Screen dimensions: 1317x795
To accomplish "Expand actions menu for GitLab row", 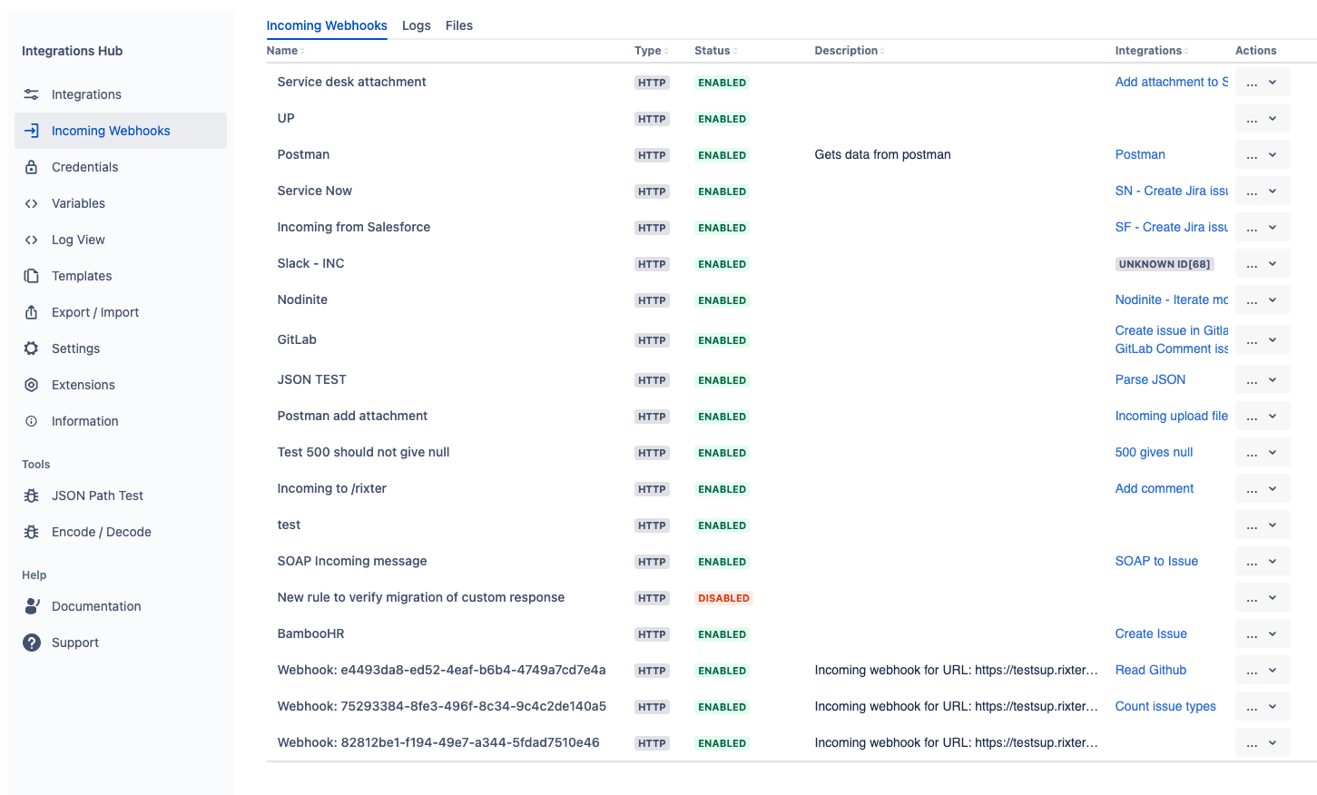I will [x=1263, y=339].
